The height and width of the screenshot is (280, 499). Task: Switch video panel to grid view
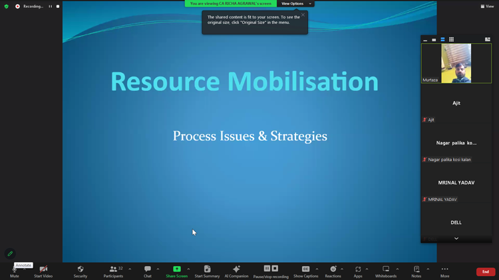coord(451,40)
